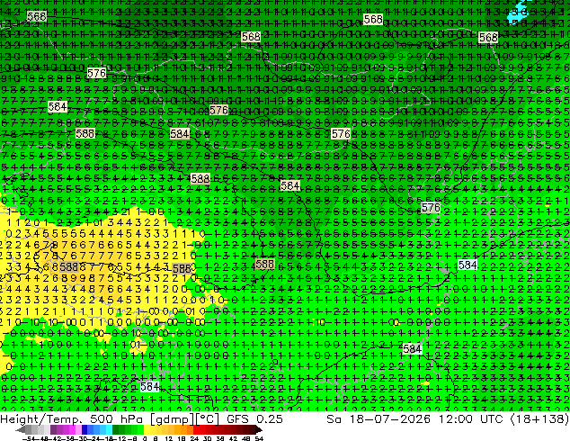Image resolution: width=570 pixels, height=441 pixels.
Task: Click the 'GFS 0.25' model label
Action: pyautogui.click(x=254, y=419)
